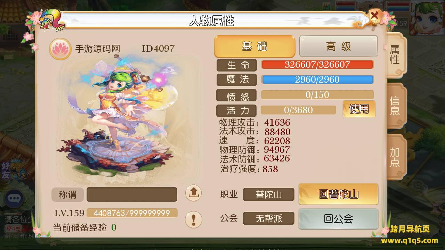Click the blue 魔法 mana bar
This screenshot has height=250, width=445.
pos(317,80)
